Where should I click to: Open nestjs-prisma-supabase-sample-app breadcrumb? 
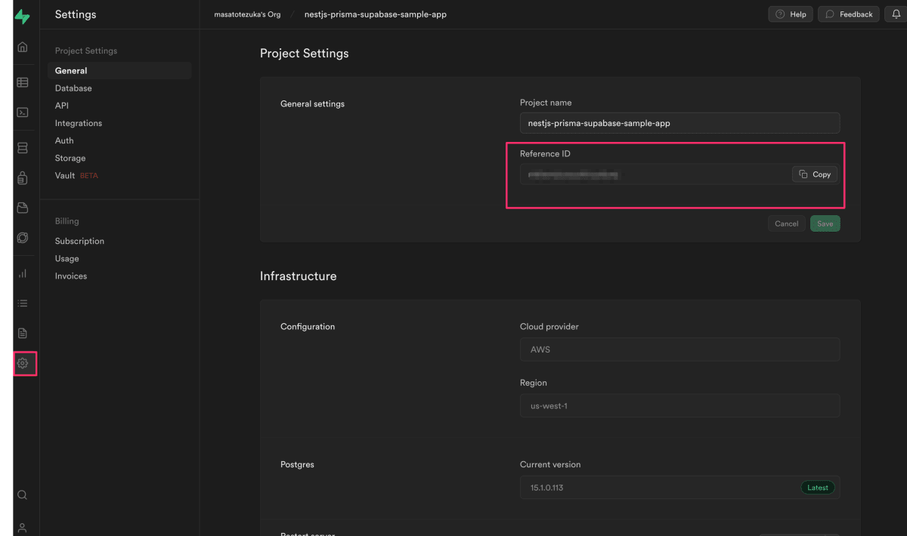coord(376,14)
